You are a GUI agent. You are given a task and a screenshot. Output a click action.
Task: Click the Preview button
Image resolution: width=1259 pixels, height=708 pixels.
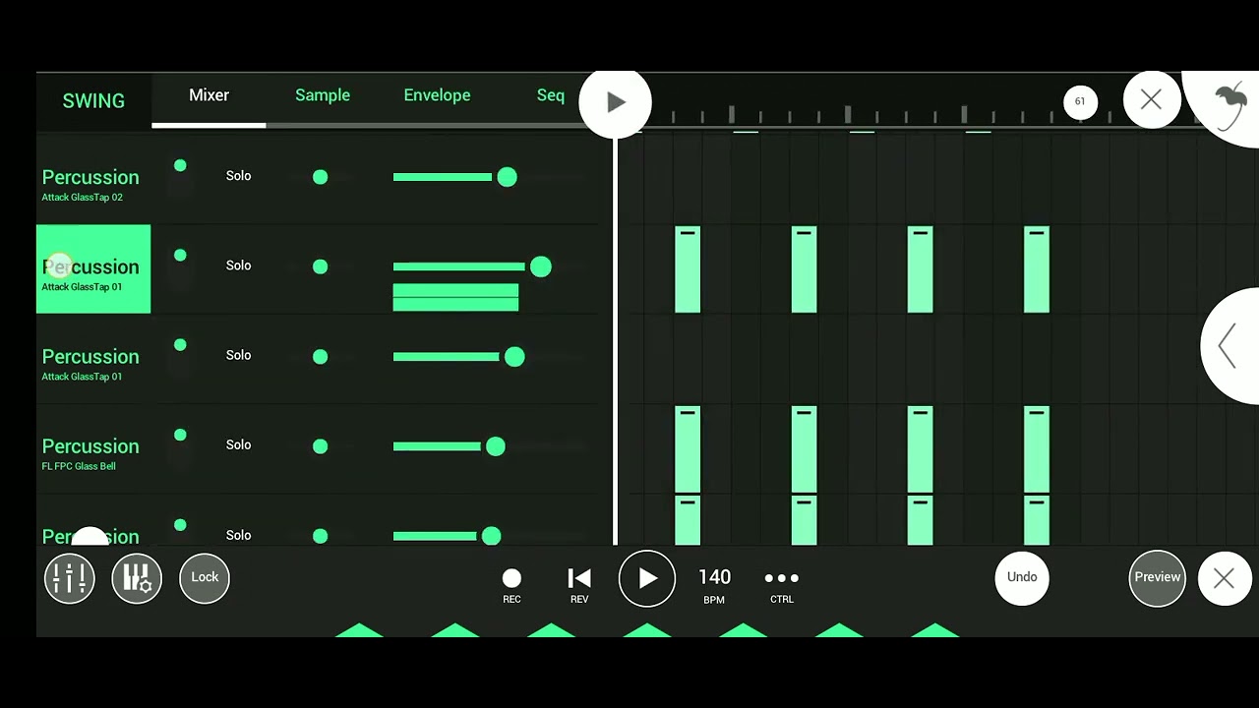(x=1158, y=577)
